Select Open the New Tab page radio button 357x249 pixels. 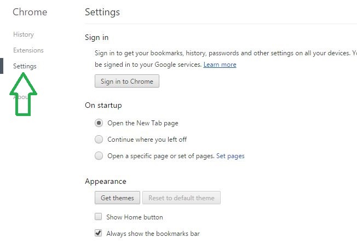click(99, 123)
